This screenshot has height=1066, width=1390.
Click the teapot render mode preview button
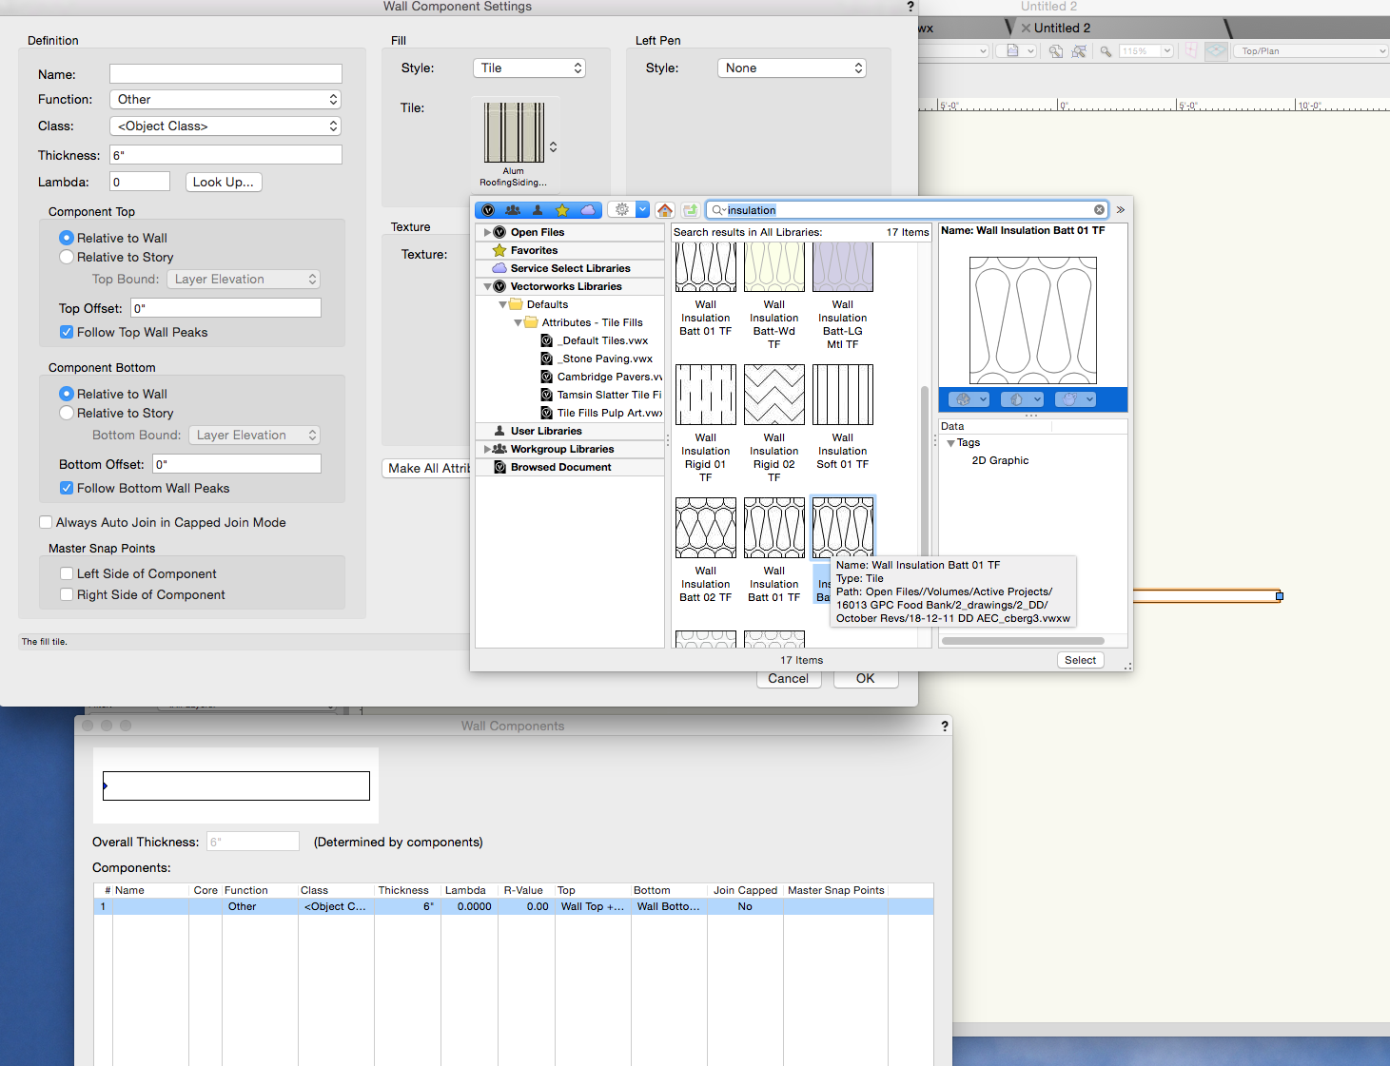1074,399
